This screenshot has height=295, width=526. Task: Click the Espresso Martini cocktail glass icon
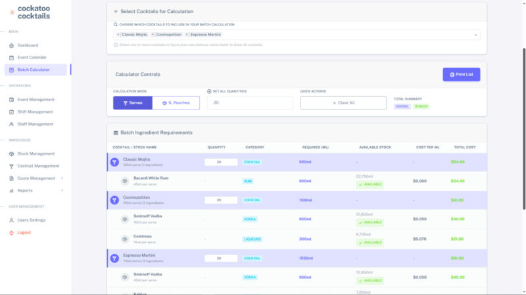tap(114, 258)
